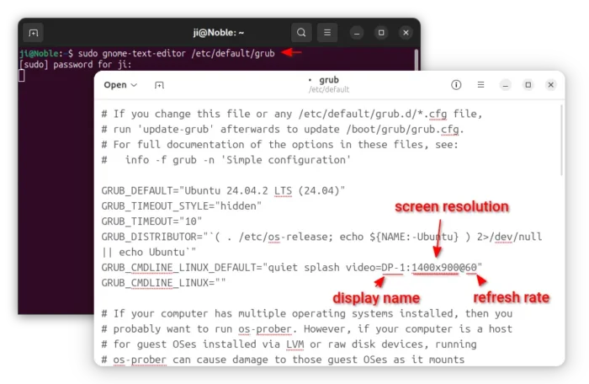Maximize the terminal window

point(381,33)
